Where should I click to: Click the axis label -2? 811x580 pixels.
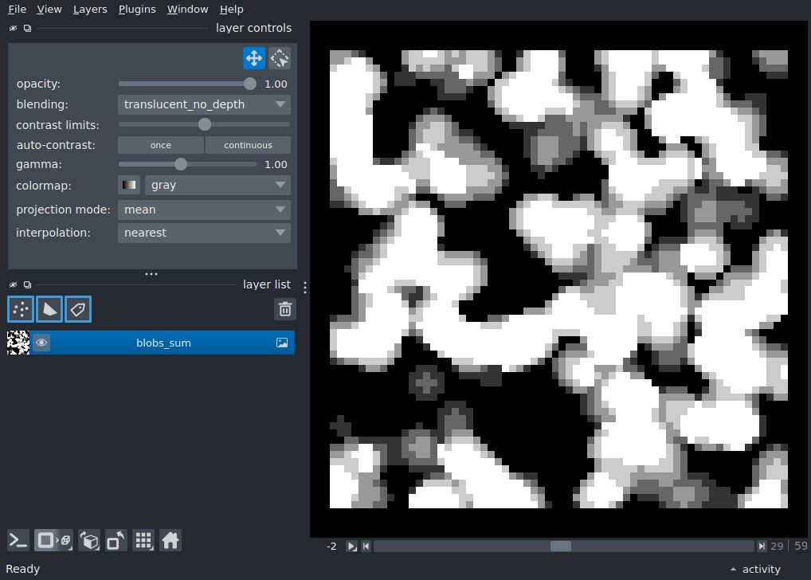click(x=331, y=547)
